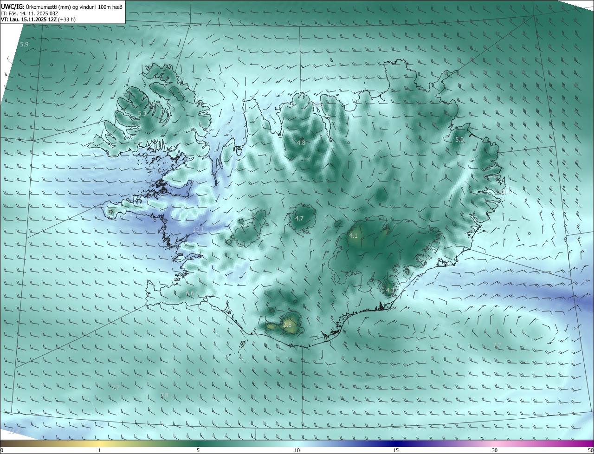The image size is (594, 454).
Task: Click the 4.8 value label in north Iceland
Action: pyautogui.click(x=301, y=143)
